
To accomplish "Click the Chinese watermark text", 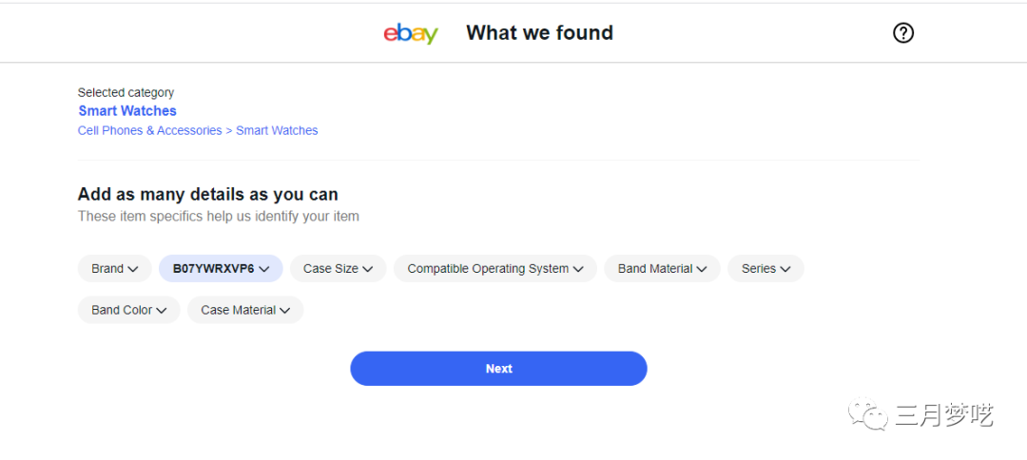I will click(943, 415).
